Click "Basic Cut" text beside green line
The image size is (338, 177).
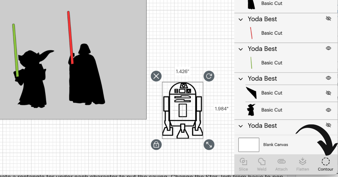point(272,63)
